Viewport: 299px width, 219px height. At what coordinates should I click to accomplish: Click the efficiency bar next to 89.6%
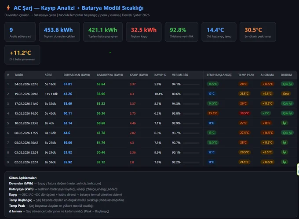click(x=191, y=94)
